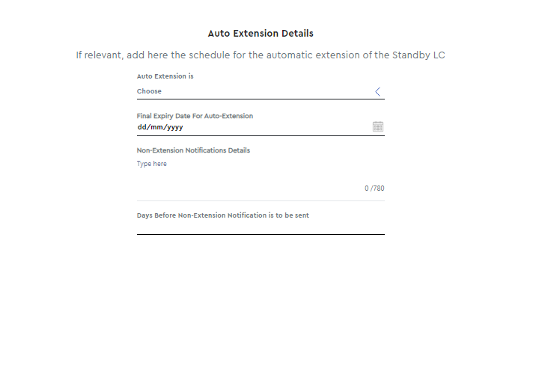The width and height of the screenshot is (533, 374).
Task: Click the 'Auto Extension Details' heading
Action: click(261, 34)
